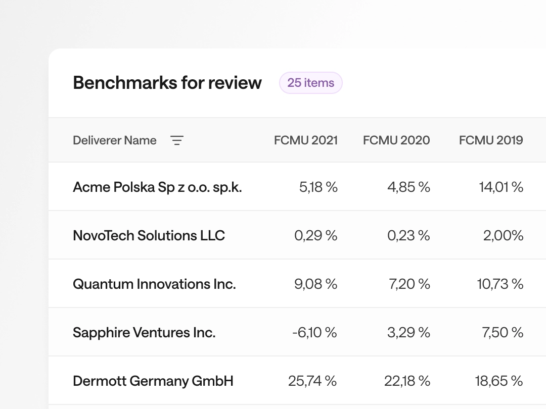Open Dermott Germany GmbH benchmark row
Screen dimensions: 546x409
click(x=153, y=381)
